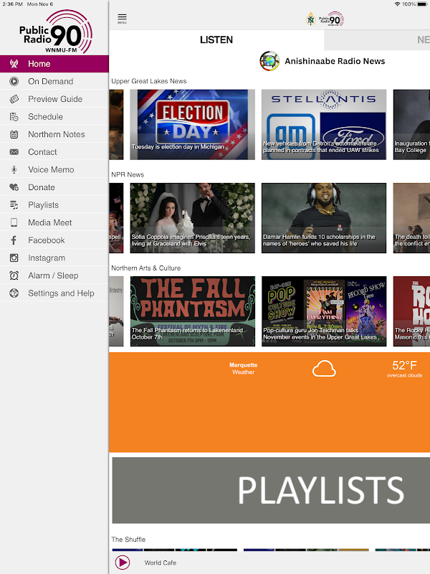Play the World Cafe stream
This screenshot has height=574, width=430.
123,563
